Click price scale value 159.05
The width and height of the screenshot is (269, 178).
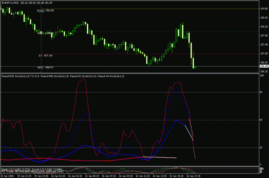coord(264,9)
